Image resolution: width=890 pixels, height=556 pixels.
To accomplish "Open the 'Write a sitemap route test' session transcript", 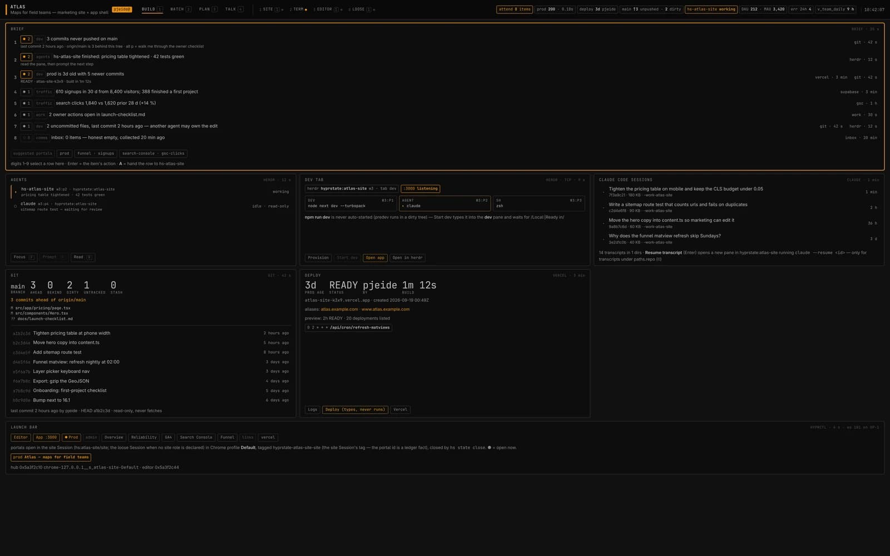I will tap(739, 207).
